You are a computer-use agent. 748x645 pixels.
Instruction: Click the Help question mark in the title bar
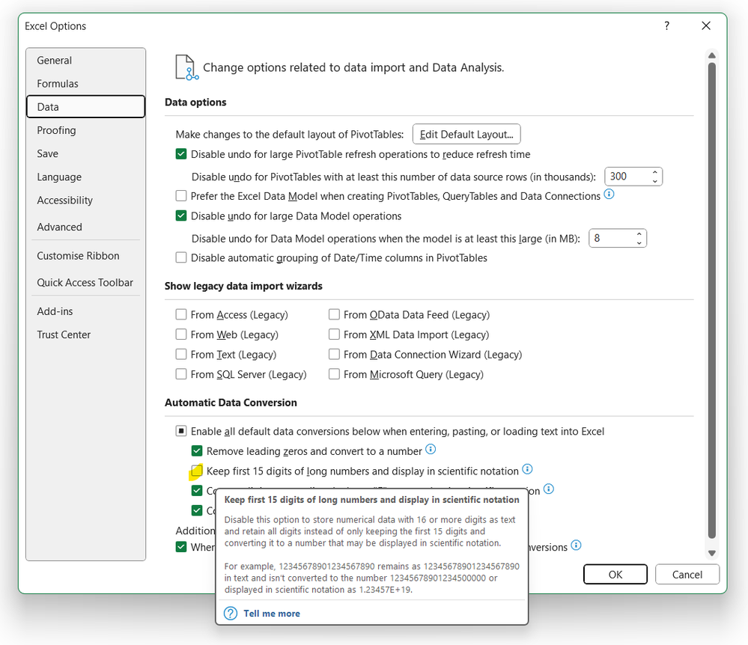tap(666, 25)
